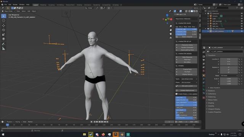
Task: Hide the light_key object in outliner
Action: (x=242, y=26)
